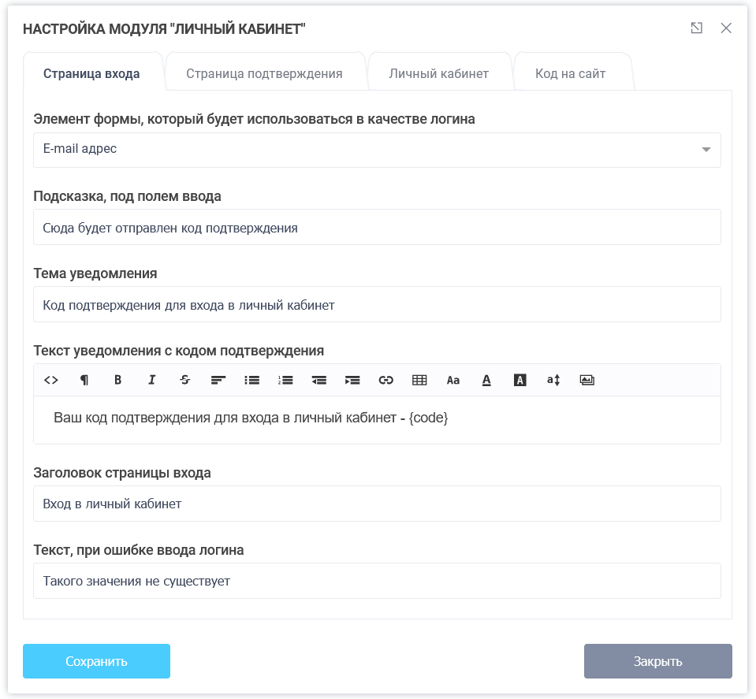Insert a table in the notification text
756x699 pixels.
tap(419, 380)
